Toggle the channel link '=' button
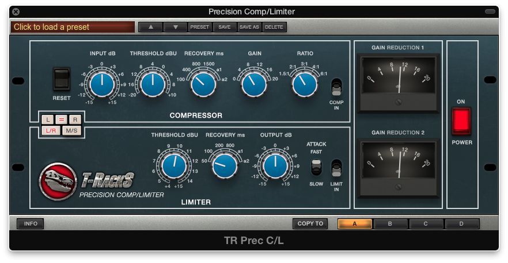 tap(62, 120)
